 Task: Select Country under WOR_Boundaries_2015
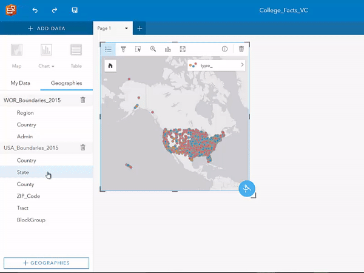coord(27,124)
